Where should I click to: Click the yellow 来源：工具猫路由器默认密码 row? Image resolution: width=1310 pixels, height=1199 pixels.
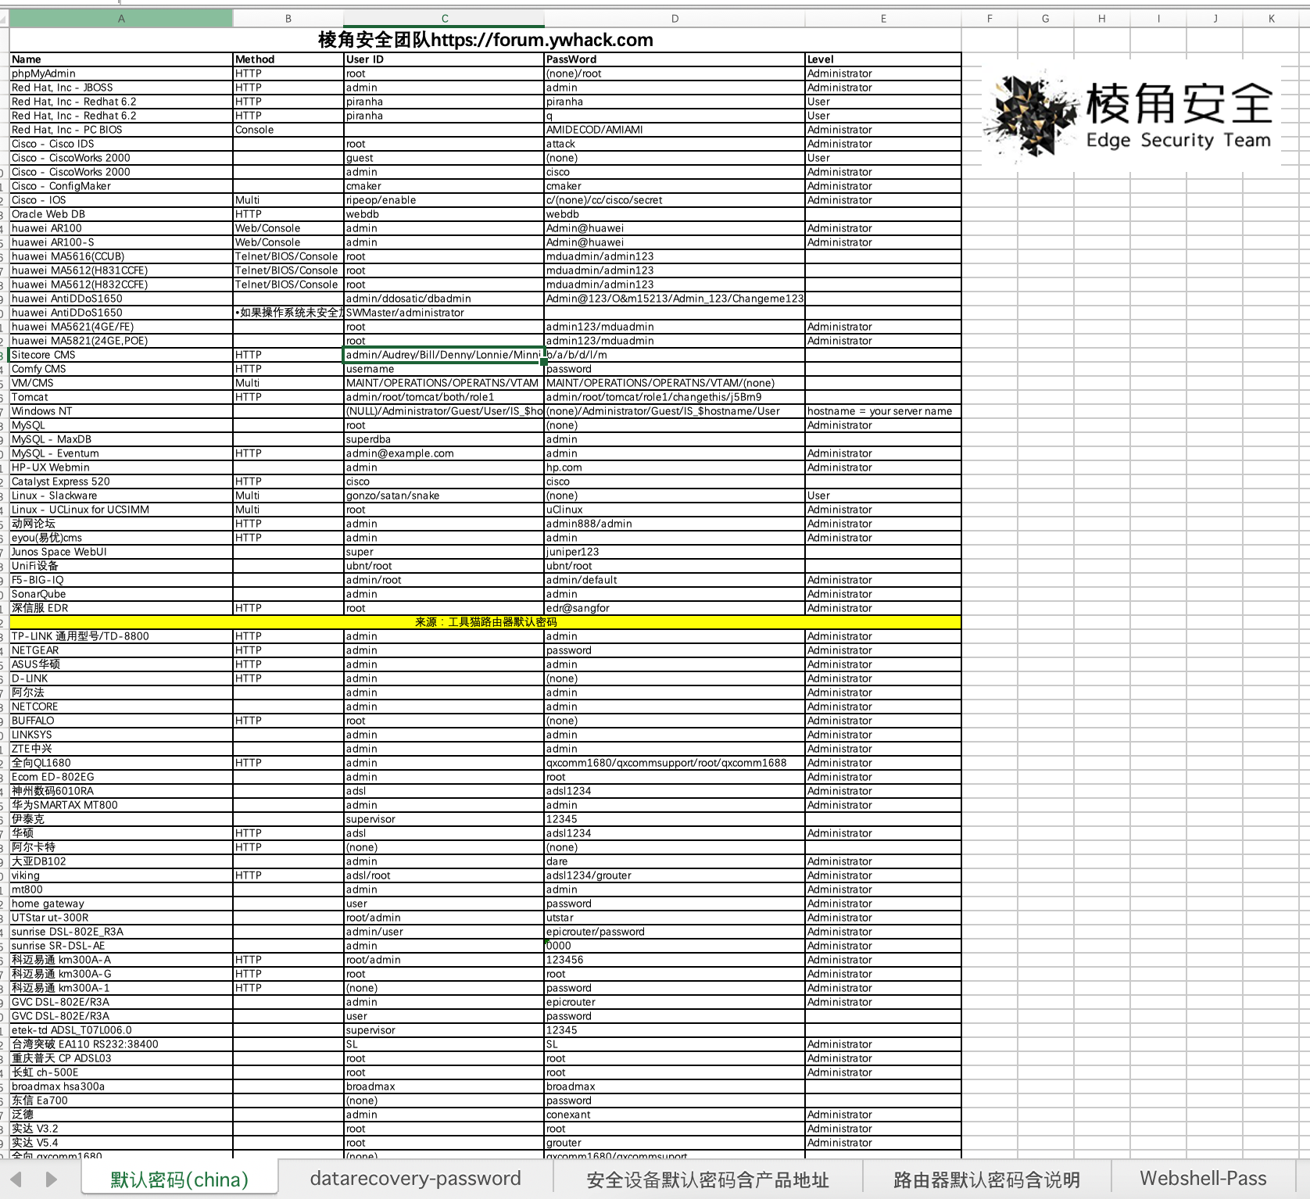pyautogui.click(x=485, y=622)
